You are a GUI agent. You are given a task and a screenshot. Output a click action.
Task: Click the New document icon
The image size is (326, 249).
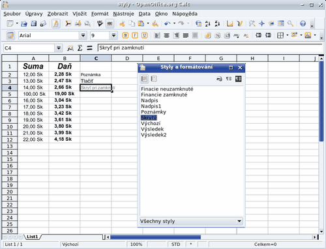pyautogui.click(x=10, y=23)
